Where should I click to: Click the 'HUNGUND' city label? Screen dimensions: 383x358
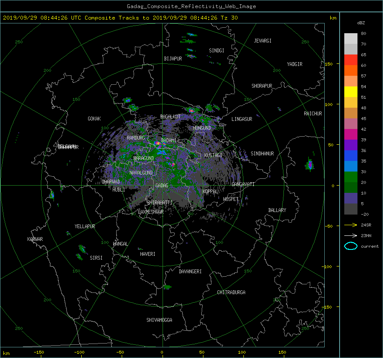point(202,128)
